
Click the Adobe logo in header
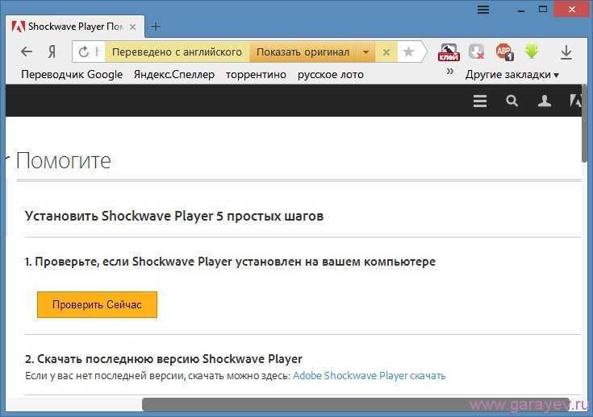575,101
